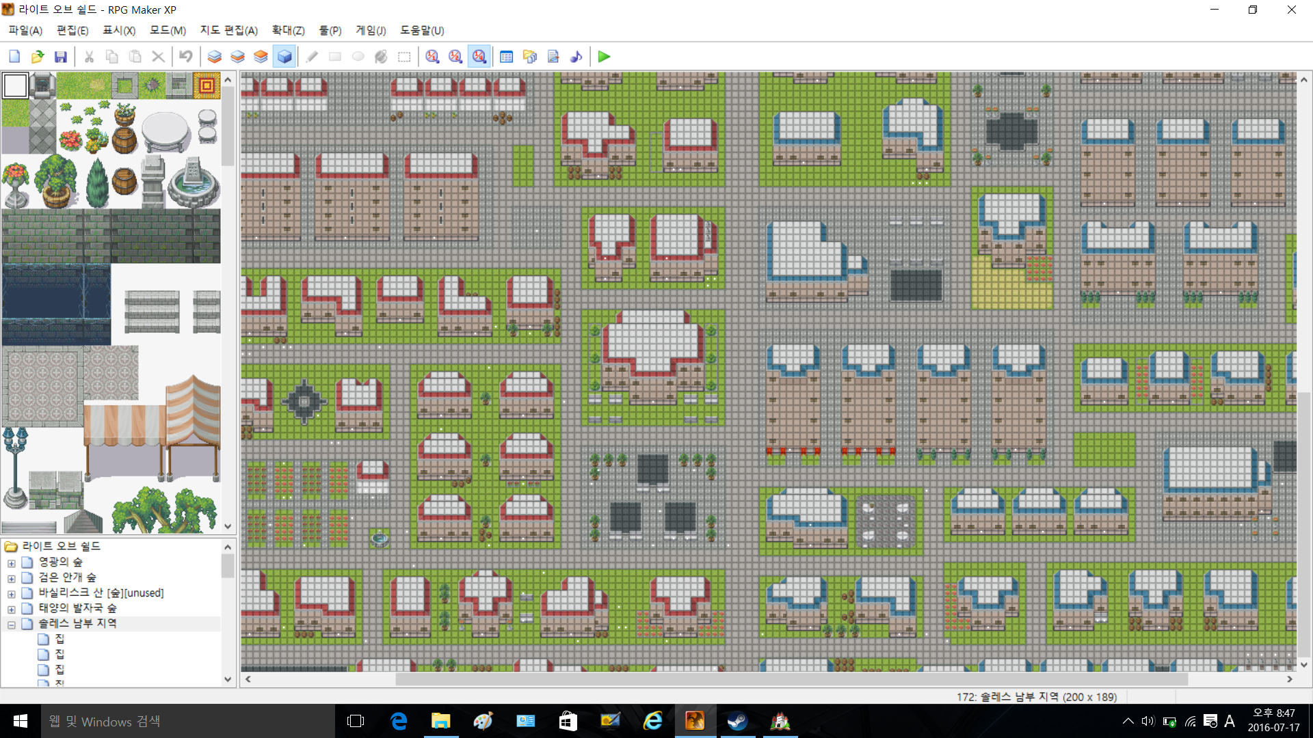The image size is (1313, 738).
Task: Expand the 태양의 발자국 숲 map node
Action: [x=12, y=610]
